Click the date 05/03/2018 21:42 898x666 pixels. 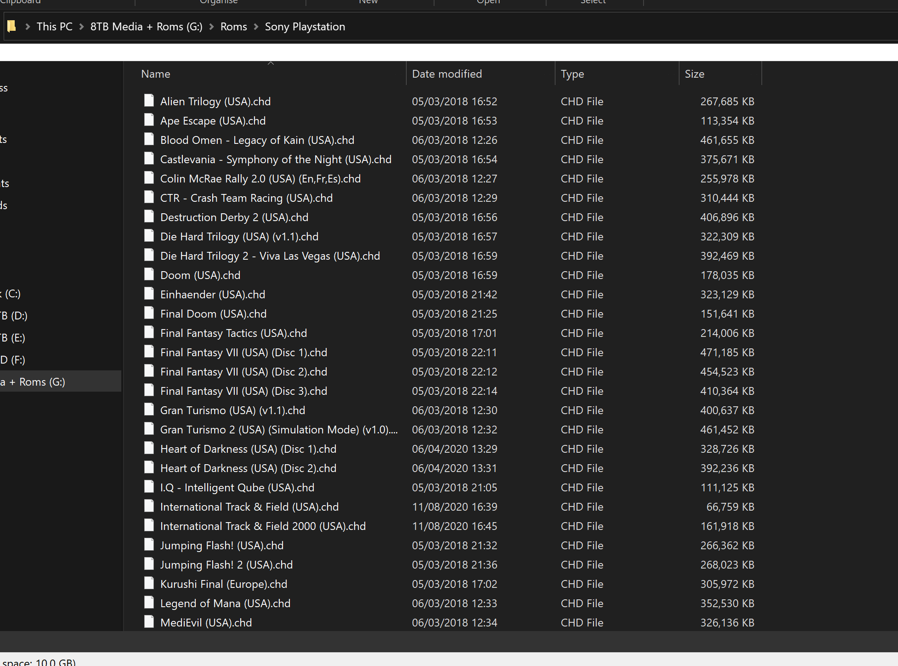pos(455,294)
